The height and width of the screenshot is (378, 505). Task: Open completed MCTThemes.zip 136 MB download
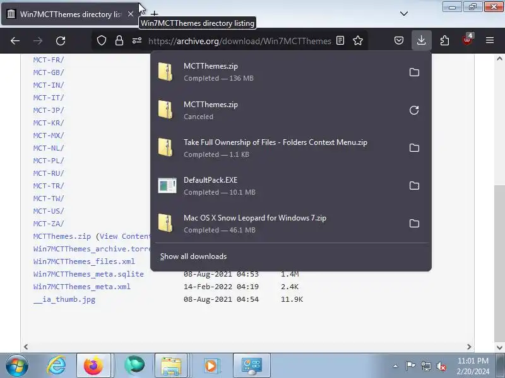[x=278, y=72]
